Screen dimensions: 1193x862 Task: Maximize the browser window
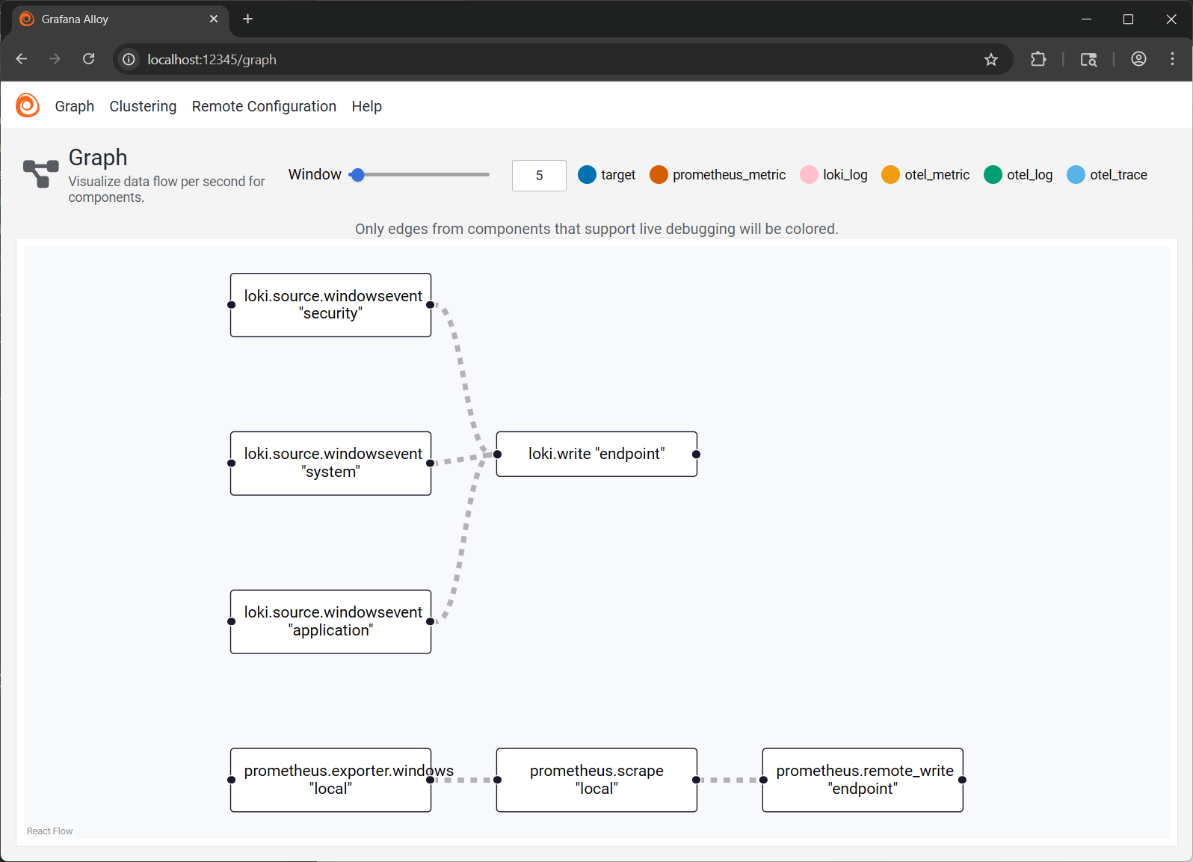pos(1129,19)
